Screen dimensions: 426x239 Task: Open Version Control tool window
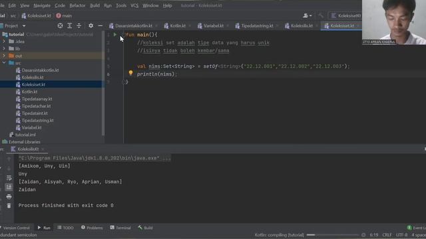15,228
